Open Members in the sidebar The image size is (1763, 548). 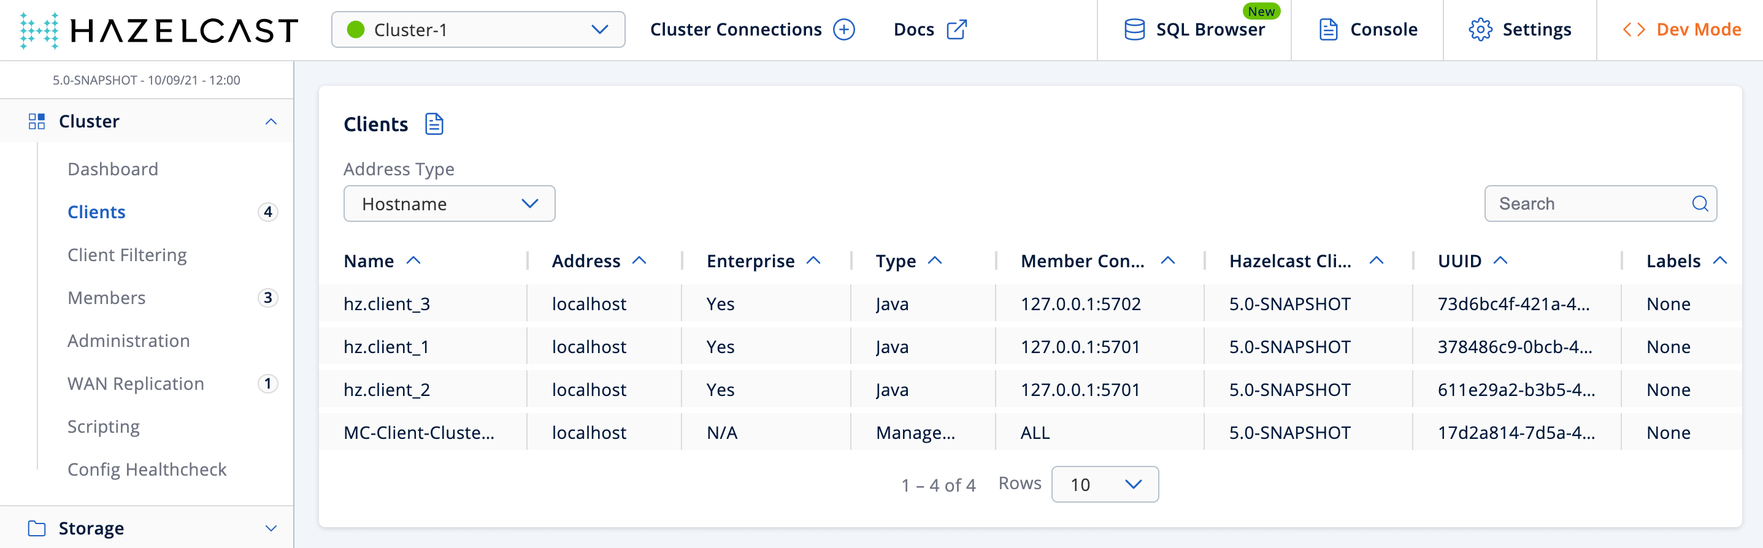(x=107, y=298)
